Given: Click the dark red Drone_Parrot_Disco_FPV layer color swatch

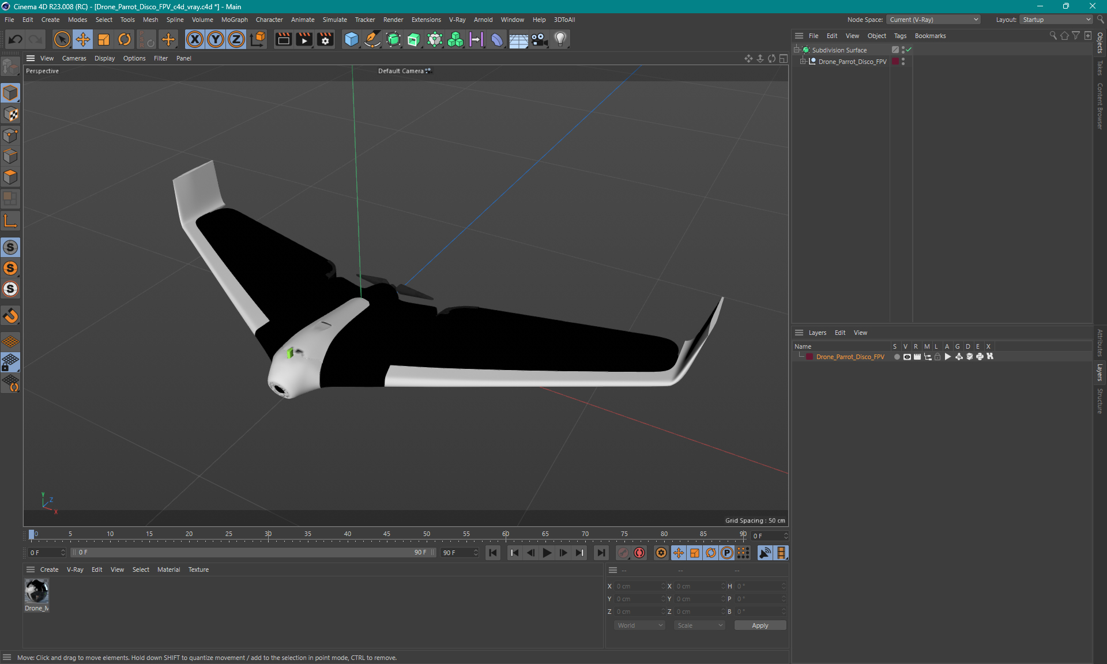Looking at the screenshot, I should pos(809,357).
